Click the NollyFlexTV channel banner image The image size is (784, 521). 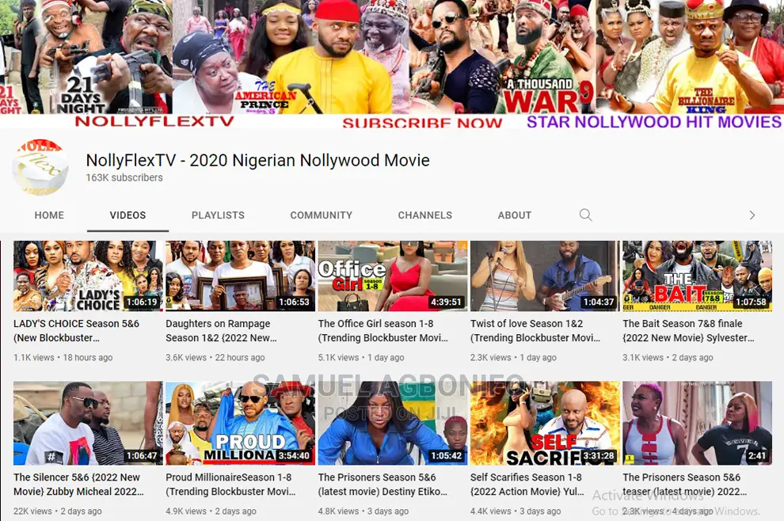pyautogui.click(x=392, y=64)
